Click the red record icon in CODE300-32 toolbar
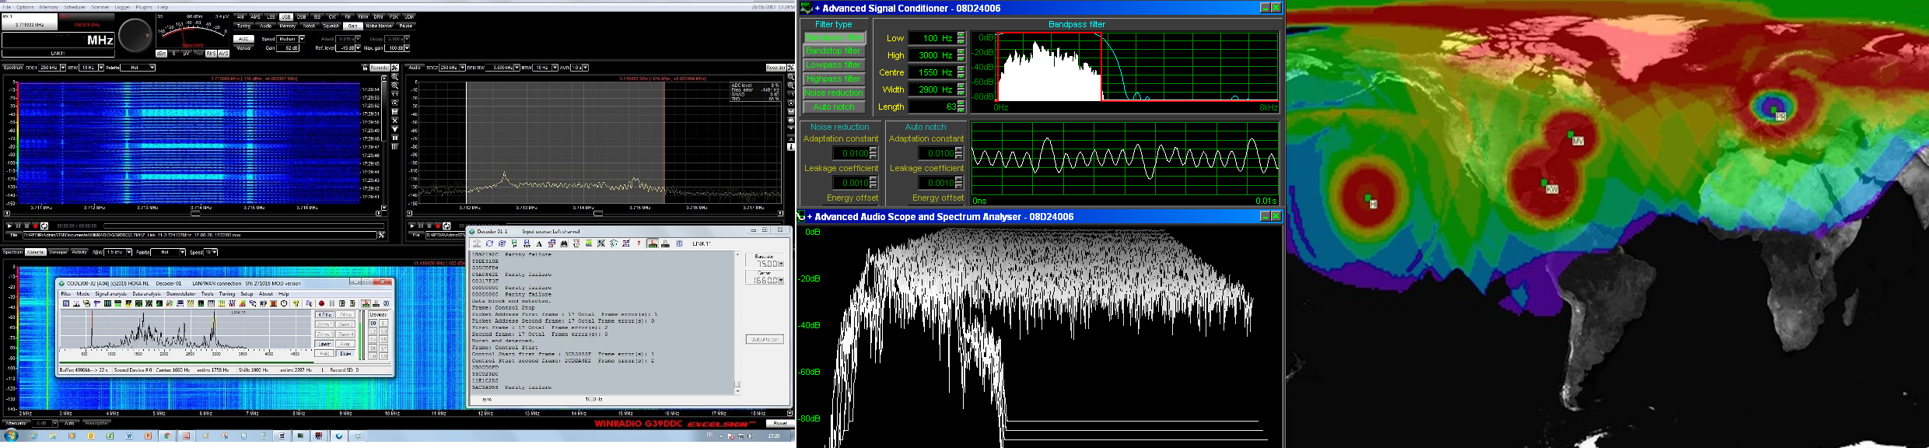This screenshot has height=448, width=1929. (x=321, y=303)
